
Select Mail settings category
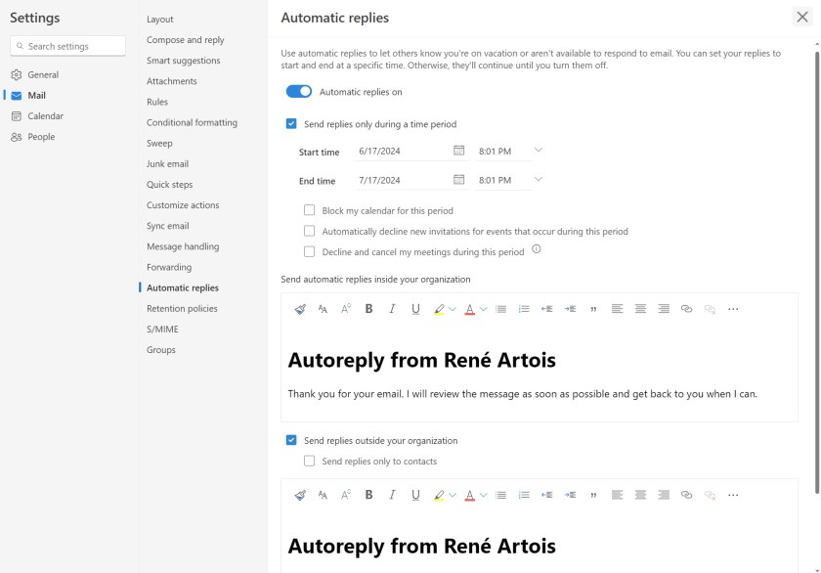click(37, 95)
